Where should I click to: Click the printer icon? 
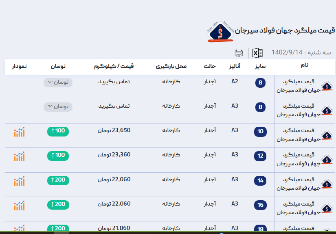(239, 53)
